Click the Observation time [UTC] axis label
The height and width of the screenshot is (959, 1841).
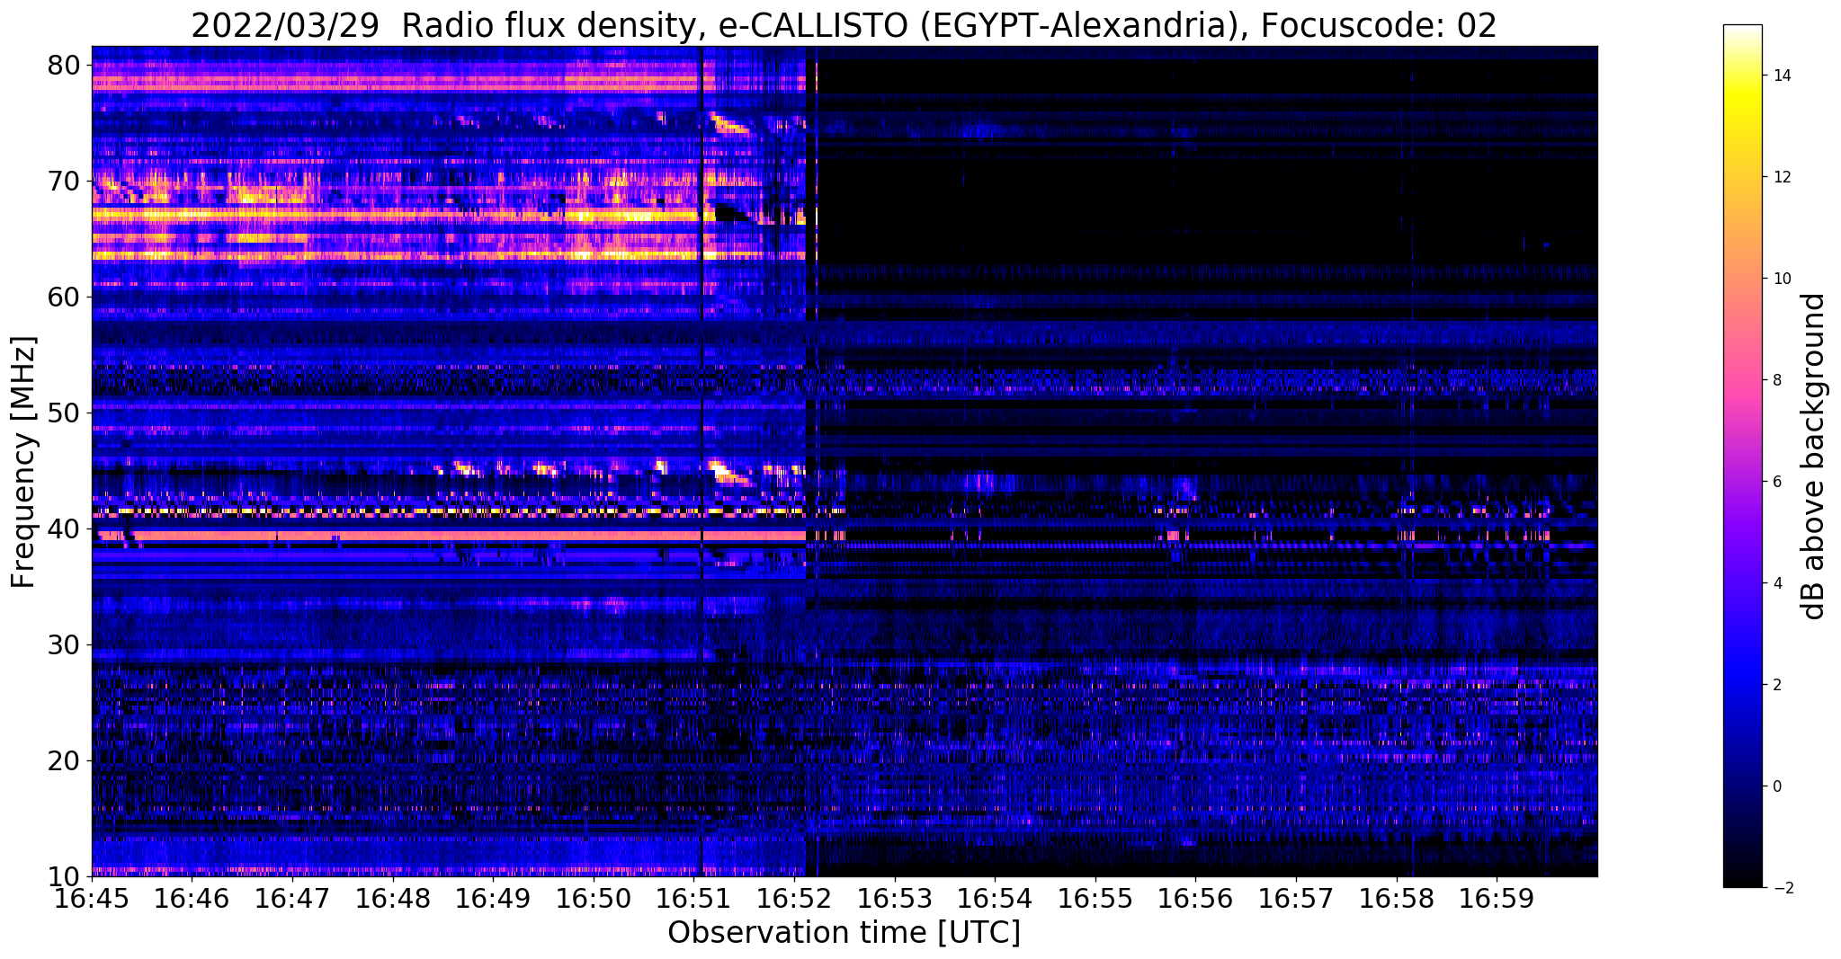pos(844,933)
